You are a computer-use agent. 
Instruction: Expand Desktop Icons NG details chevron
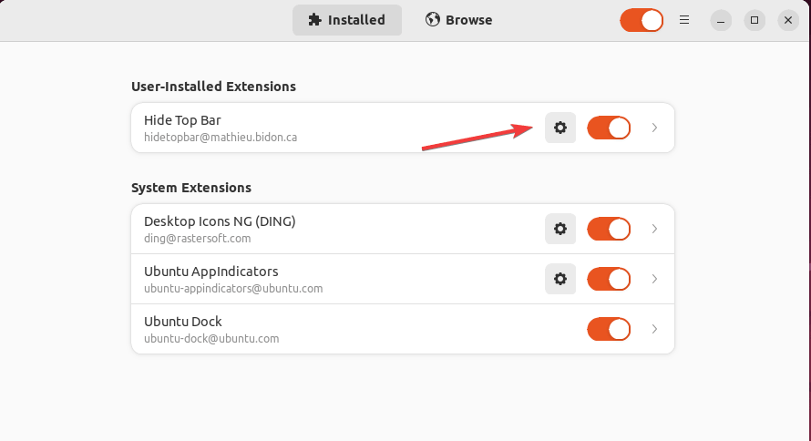(654, 229)
